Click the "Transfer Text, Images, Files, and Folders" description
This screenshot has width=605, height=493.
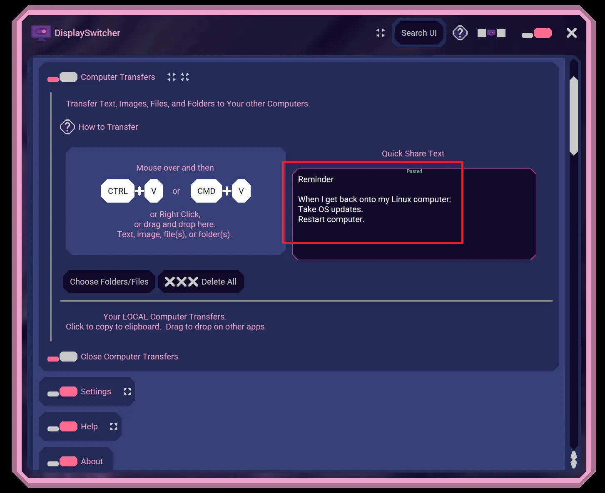pos(188,104)
